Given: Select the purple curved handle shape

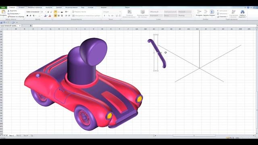Looking at the screenshot, I should pyautogui.click(x=157, y=53).
